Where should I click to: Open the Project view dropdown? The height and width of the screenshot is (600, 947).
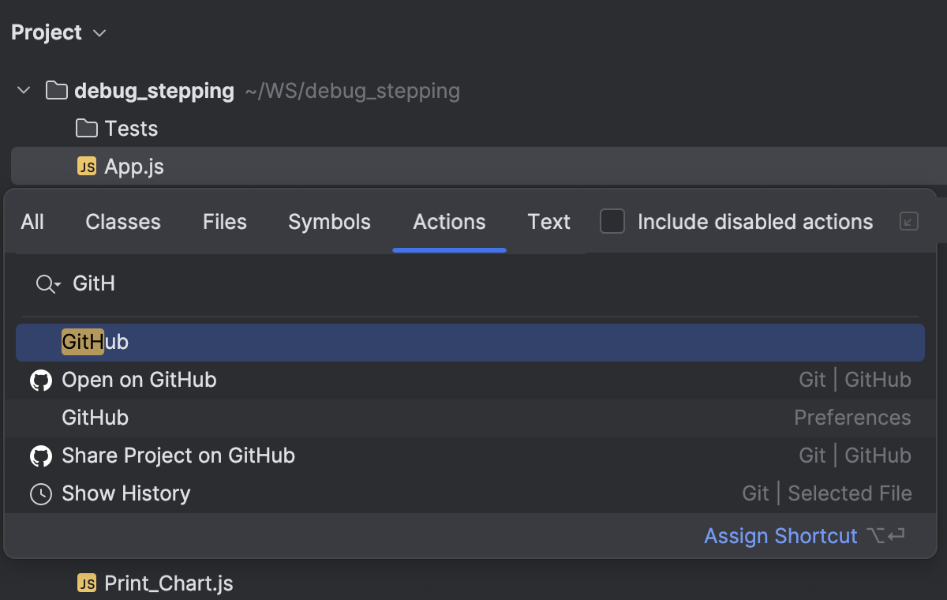coord(99,33)
